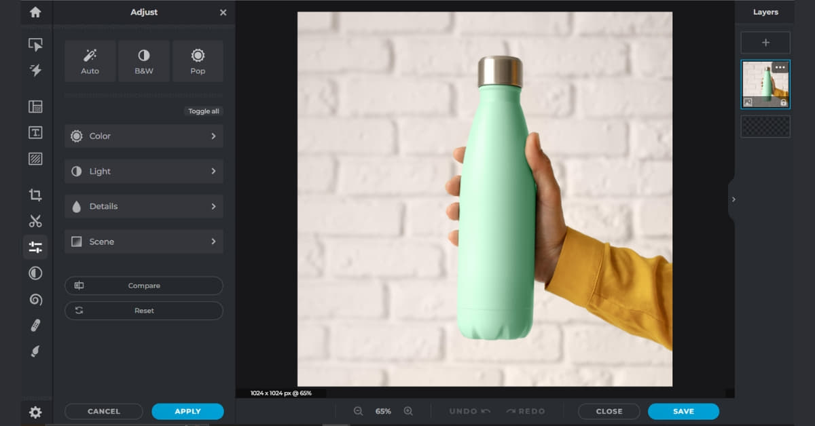Select the Crop tool

[35, 195]
